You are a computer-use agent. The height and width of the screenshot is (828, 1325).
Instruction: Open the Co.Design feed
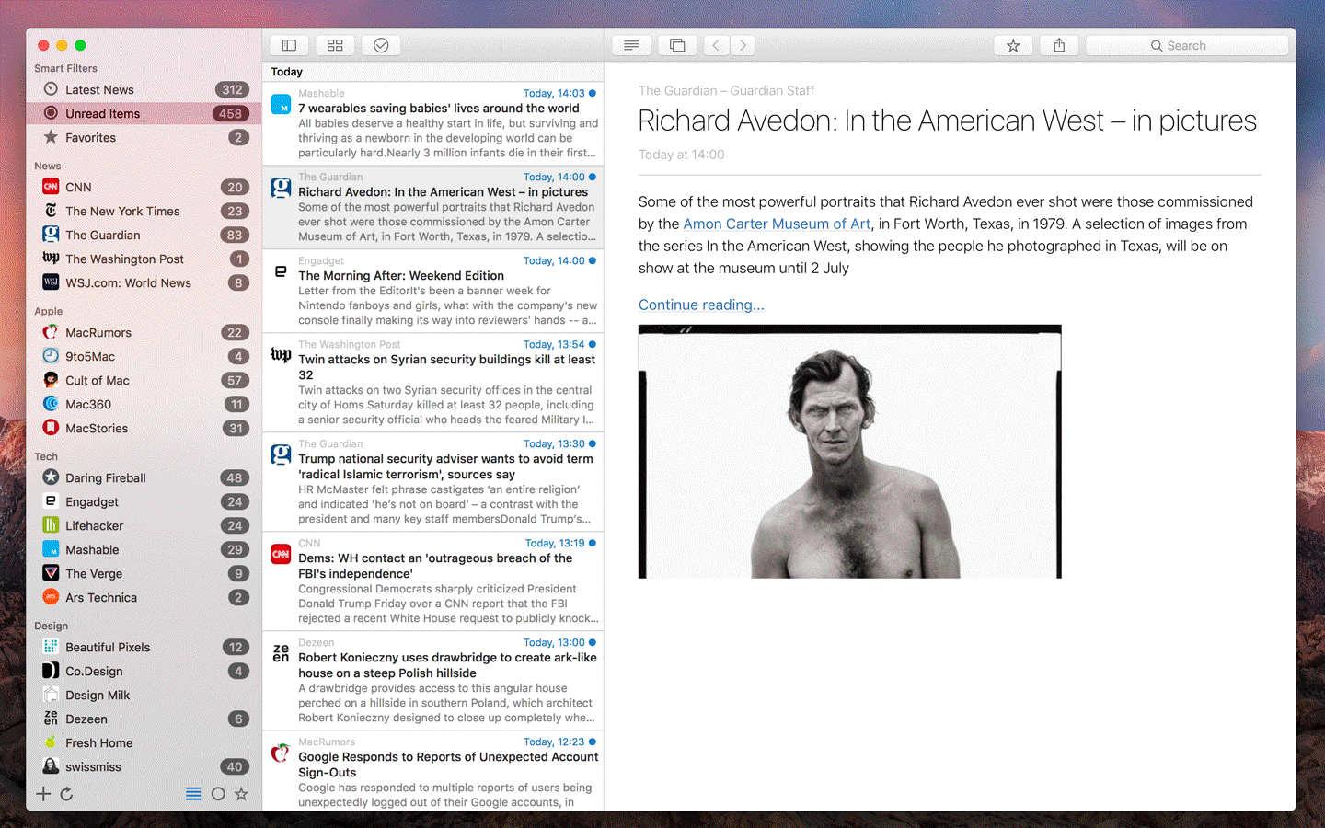[144, 671]
